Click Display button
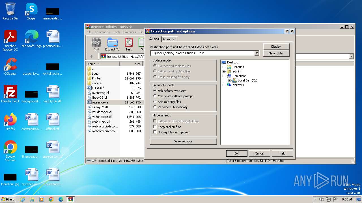The width and height of the screenshot is (362, 203). (276, 47)
